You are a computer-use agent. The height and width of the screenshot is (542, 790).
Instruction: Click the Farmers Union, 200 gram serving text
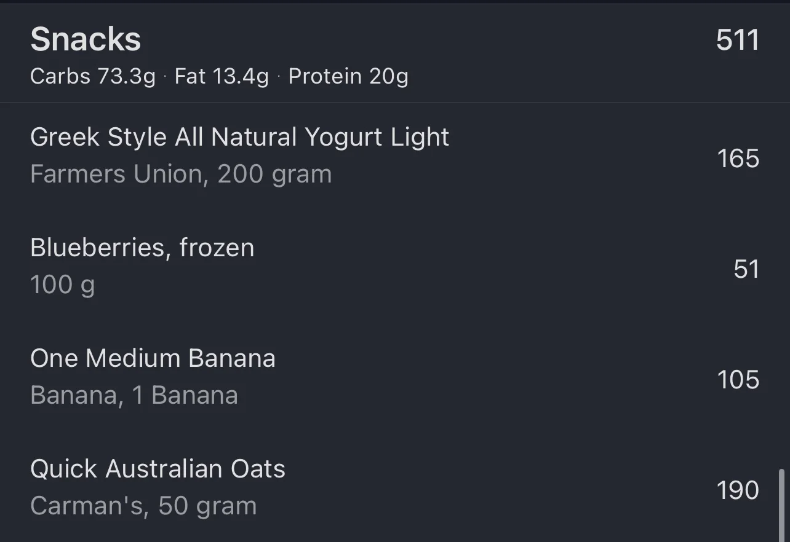point(181,175)
